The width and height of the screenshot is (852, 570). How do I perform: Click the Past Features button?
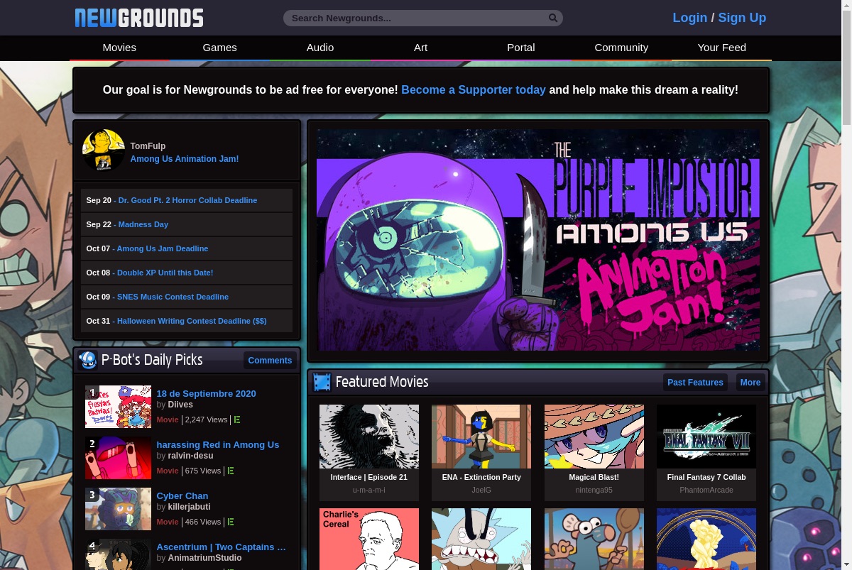click(x=695, y=383)
